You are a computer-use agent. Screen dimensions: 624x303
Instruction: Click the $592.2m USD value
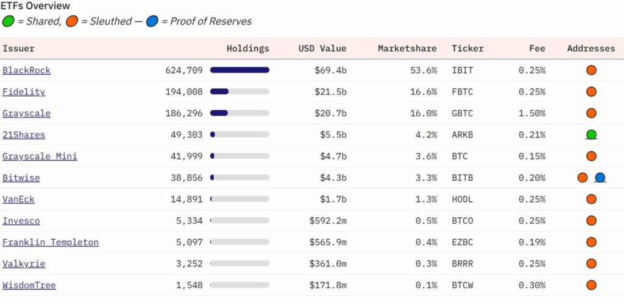(328, 220)
